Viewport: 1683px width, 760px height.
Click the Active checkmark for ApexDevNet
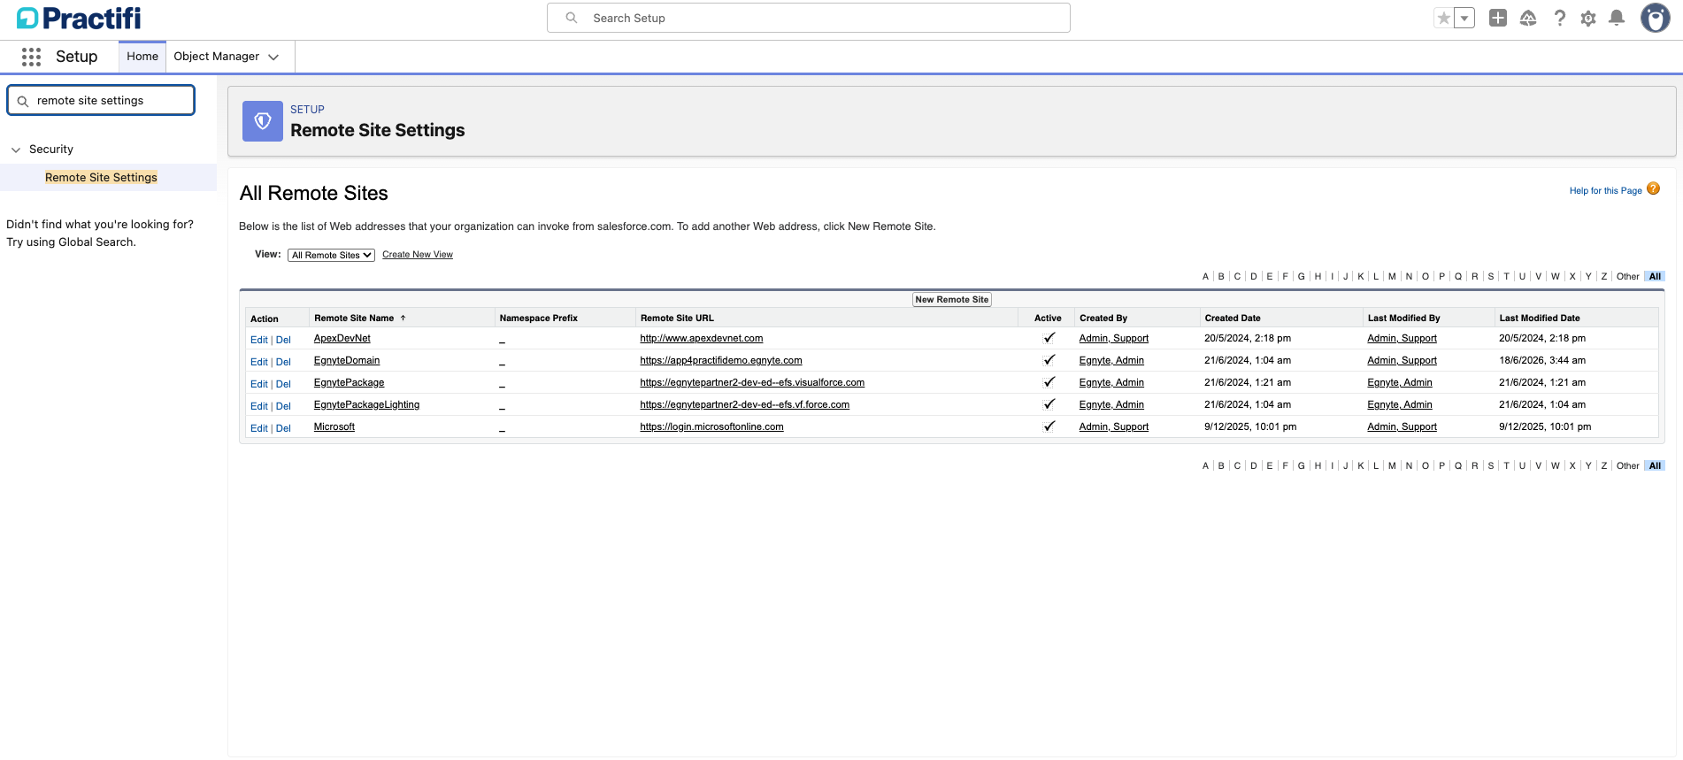(x=1049, y=338)
